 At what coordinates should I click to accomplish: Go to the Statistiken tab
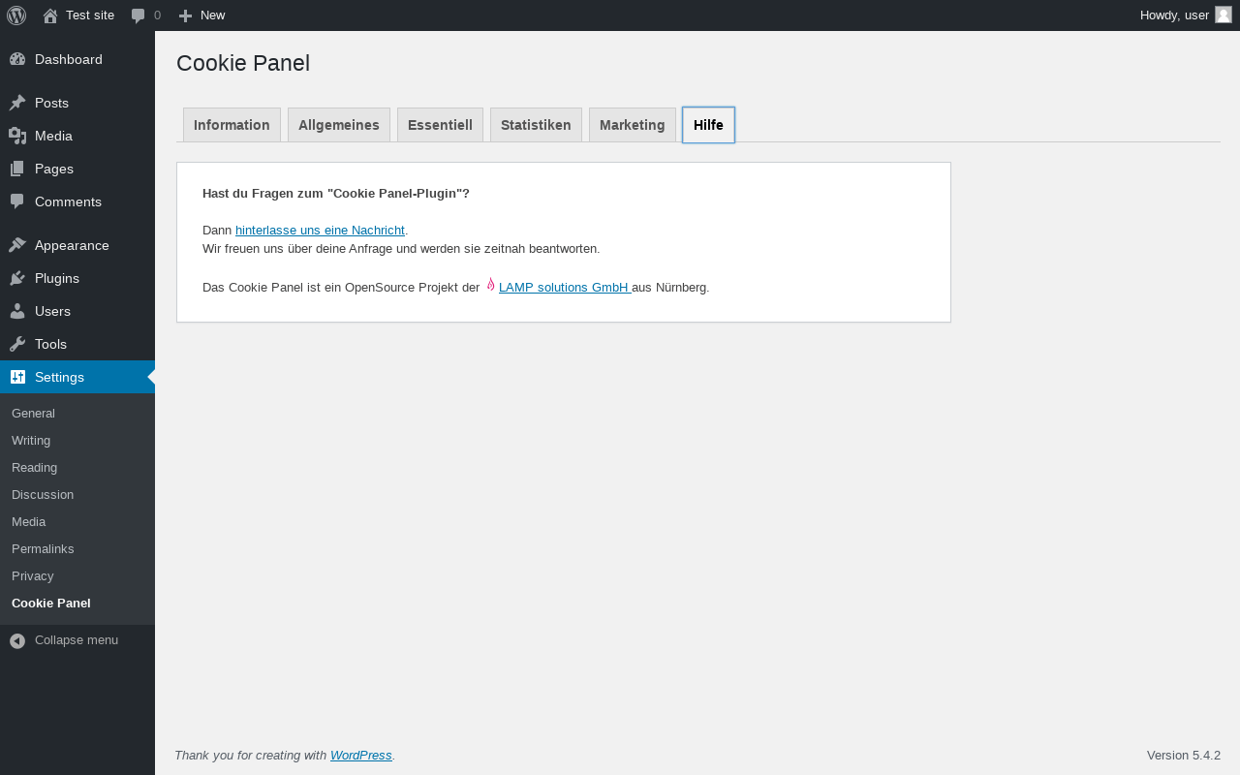[x=536, y=125]
